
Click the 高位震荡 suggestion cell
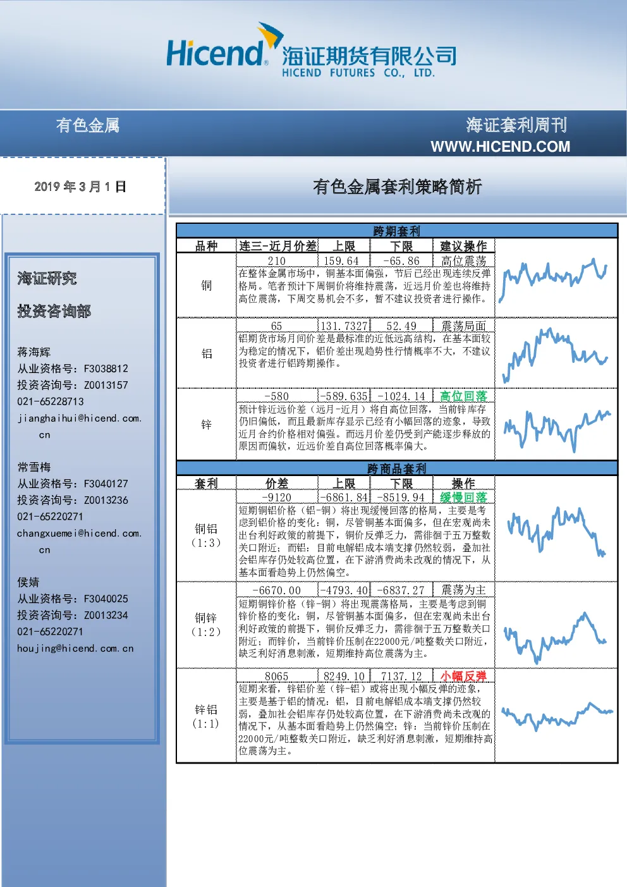click(x=464, y=260)
